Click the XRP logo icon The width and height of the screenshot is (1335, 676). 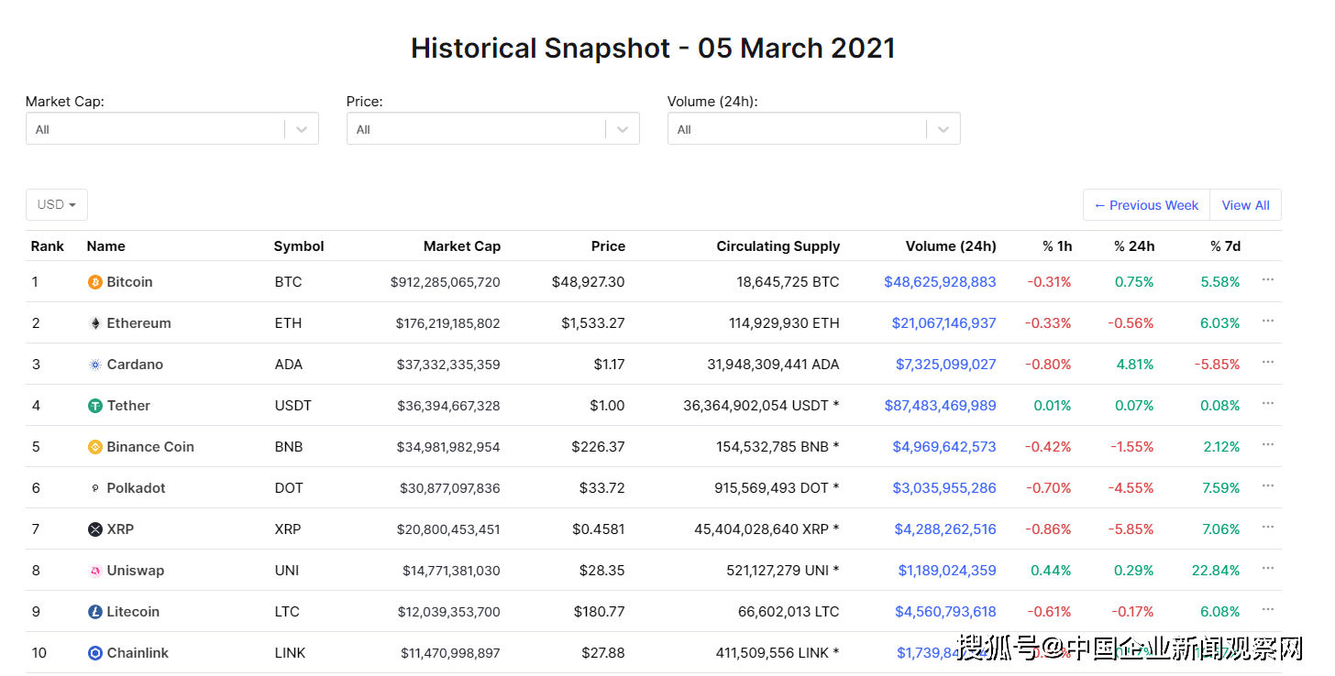tap(94, 529)
